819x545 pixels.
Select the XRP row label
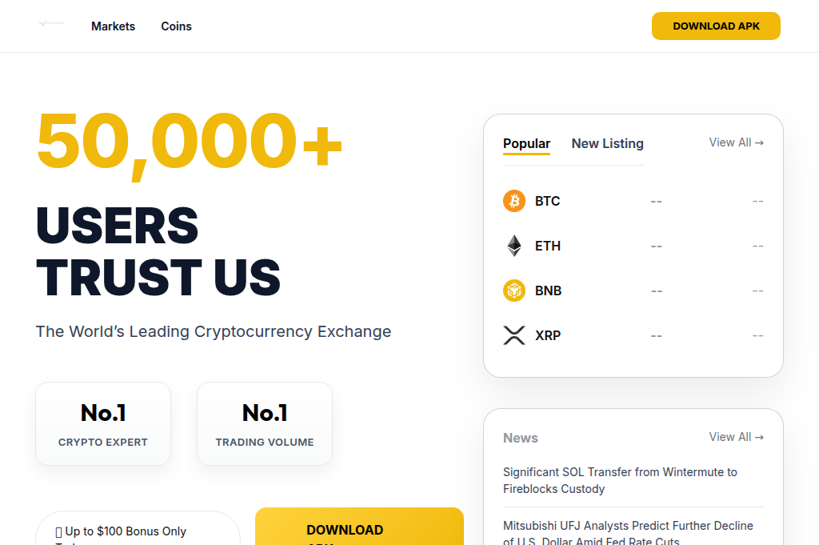coord(548,335)
